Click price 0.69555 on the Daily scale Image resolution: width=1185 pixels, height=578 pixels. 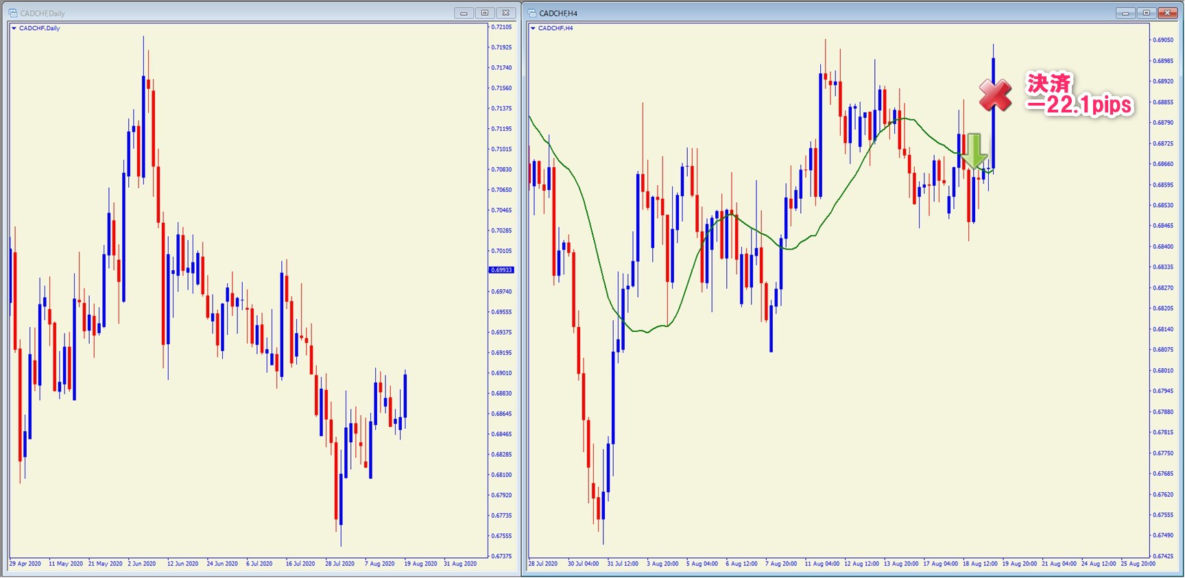(502, 312)
